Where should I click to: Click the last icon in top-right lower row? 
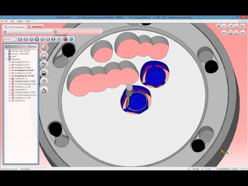tap(243, 33)
